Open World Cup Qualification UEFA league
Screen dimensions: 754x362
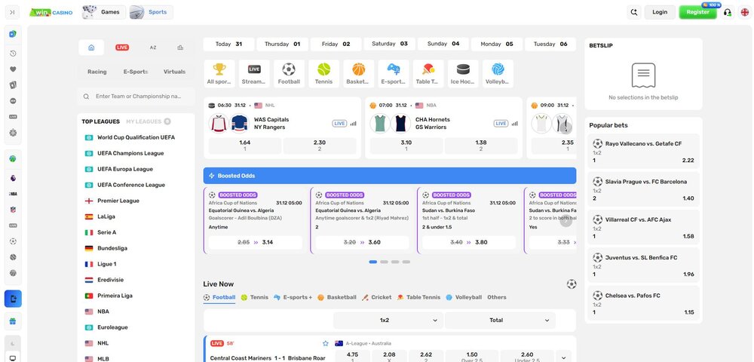[x=136, y=137]
